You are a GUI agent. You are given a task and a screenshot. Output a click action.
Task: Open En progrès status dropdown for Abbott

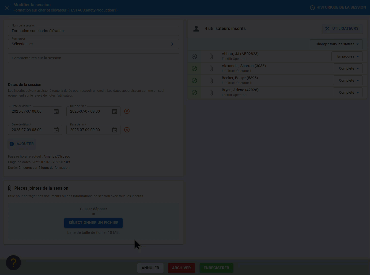[x=347, y=56]
